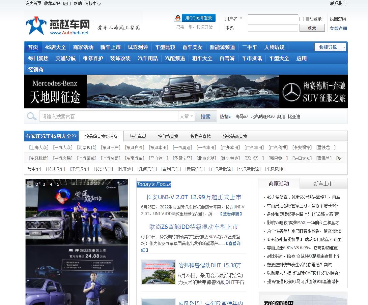Click 【查看详细】 under the 长安UNI-V article
This screenshot has height=305, width=368.
click(231, 214)
